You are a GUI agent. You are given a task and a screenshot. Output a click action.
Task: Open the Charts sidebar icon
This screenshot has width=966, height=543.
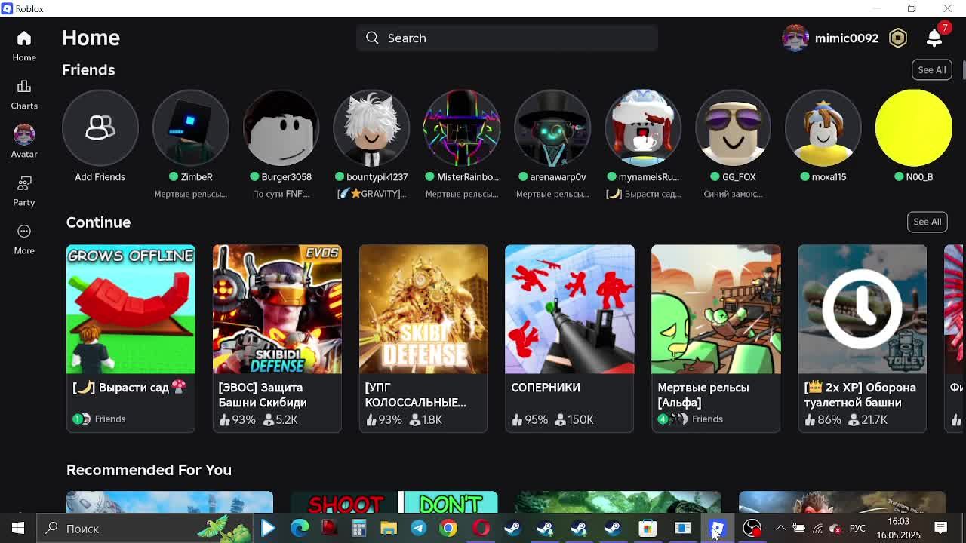click(x=24, y=87)
